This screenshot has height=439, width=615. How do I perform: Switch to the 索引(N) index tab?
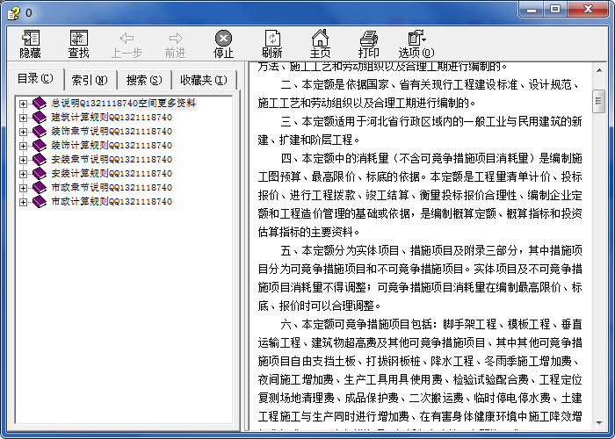coord(90,81)
